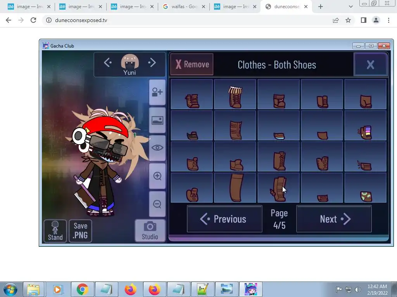The image size is (397, 297).
Task: Toggle the browser side panel
Action: tap(364, 20)
